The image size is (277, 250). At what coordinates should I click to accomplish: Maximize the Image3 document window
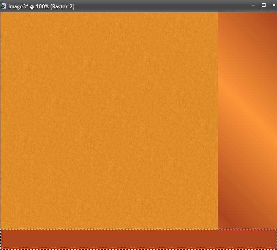tap(264, 6)
